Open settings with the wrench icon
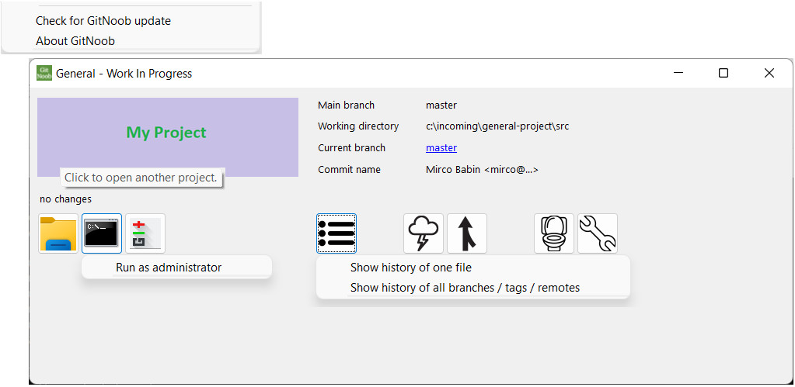Screen dimensions: 795x387 pyautogui.click(x=598, y=233)
